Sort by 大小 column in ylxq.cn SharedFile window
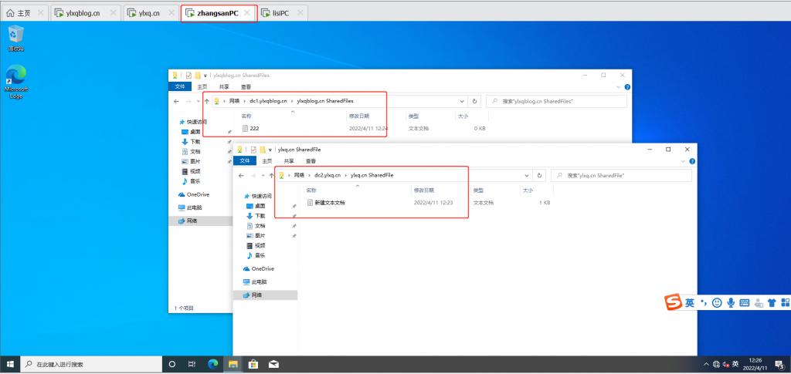This screenshot has height=374, width=791. tap(528, 190)
